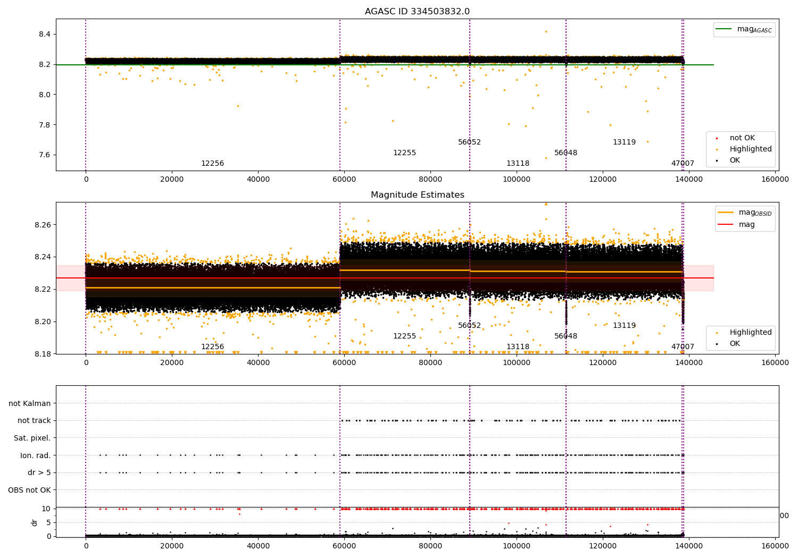Image resolution: width=798 pixels, height=558 pixels.
Task: Click the 40000 x-axis tick under Magnitude Estimates plot
Action: [258, 363]
